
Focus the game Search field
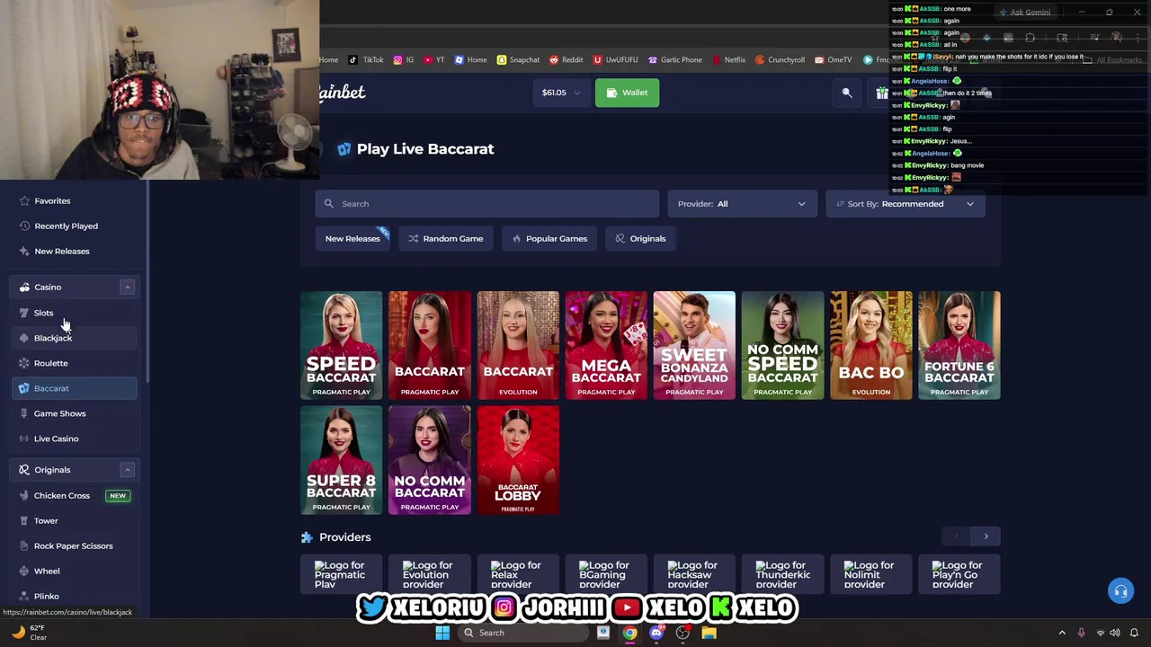point(487,204)
